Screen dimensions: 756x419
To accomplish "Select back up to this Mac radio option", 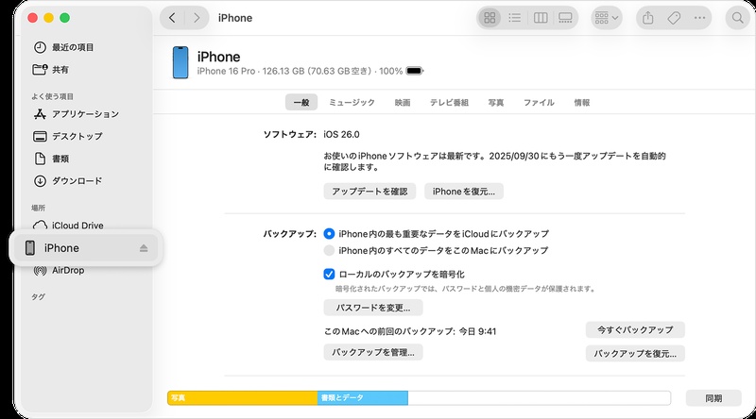I will click(x=329, y=250).
